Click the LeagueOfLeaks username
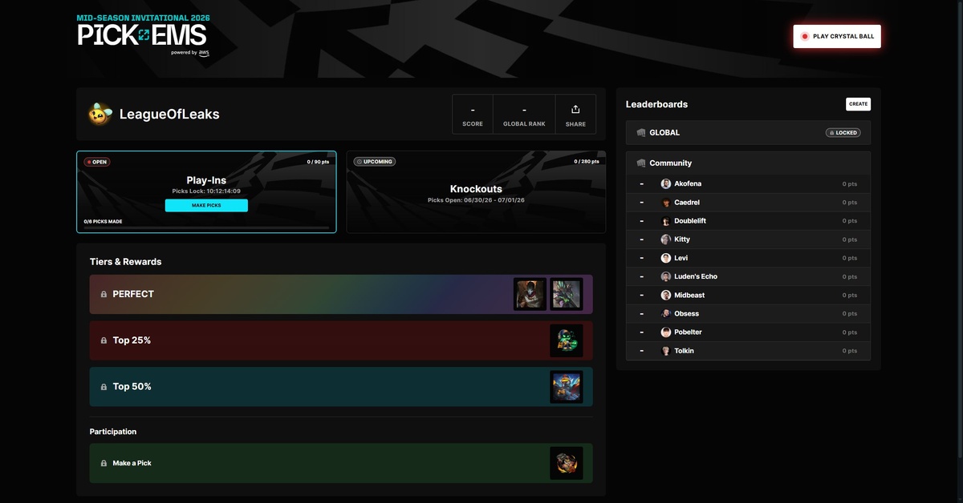The image size is (963, 503). pyautogui.click(x=169, y=115)
